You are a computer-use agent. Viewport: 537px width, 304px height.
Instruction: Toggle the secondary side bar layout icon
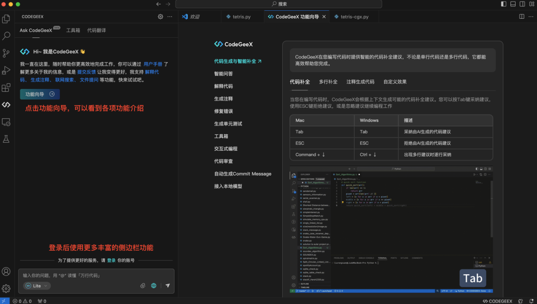522,4
